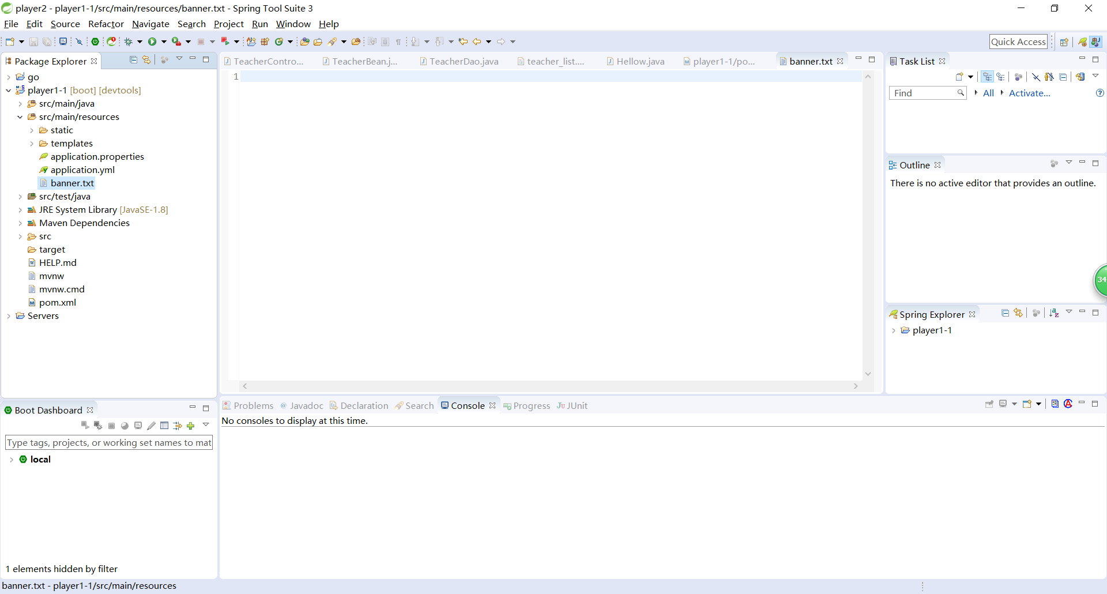This screenshot has width=1107, height=594.
Task: Click the Back navigation arrow in toolbar
Action: pos(477,42)
